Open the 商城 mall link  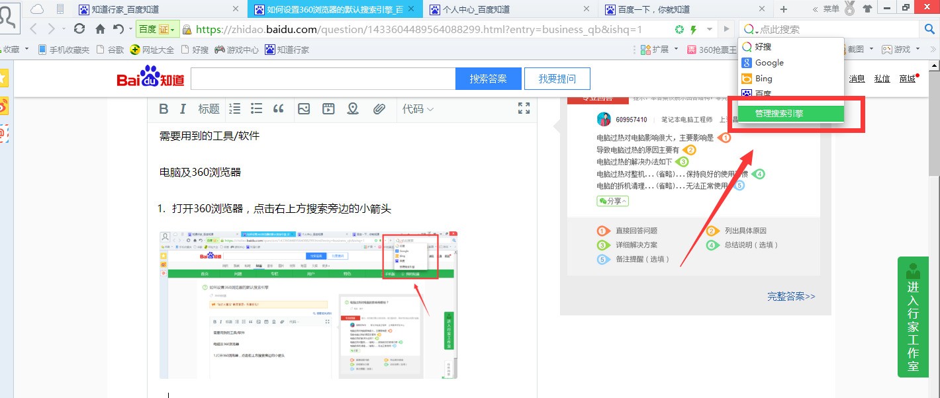pyautogui.click(x=908, y=79)
